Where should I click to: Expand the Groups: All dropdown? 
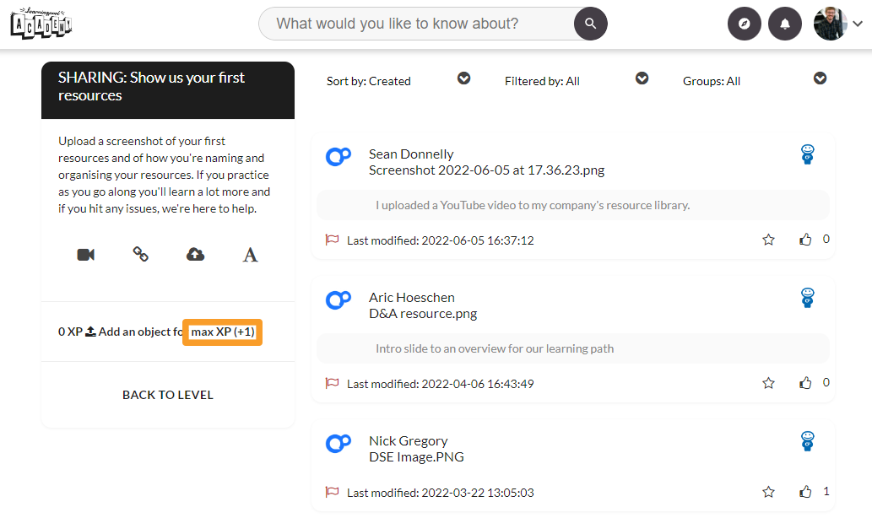click(820, 78)
